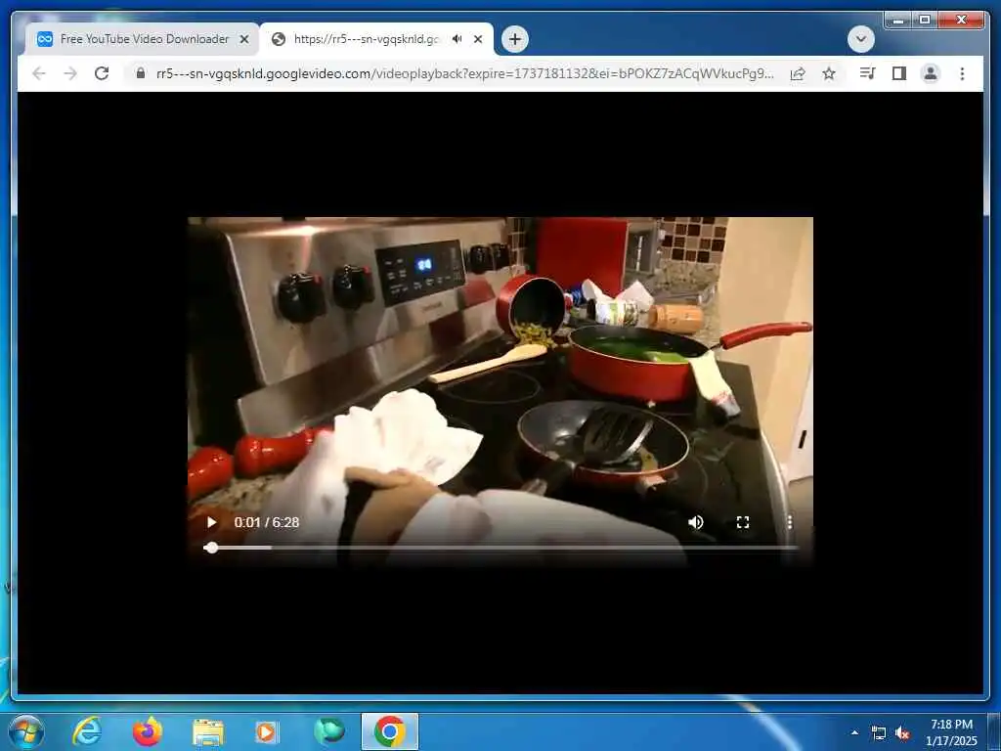Go back to previous page

pyautogui.click(x=39, y=73)
